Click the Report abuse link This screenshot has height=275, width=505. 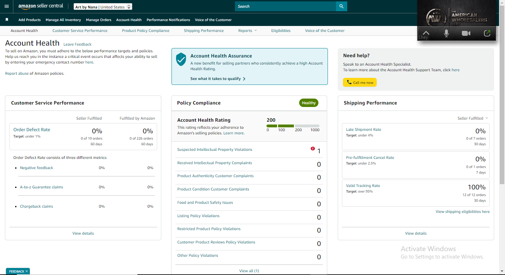click(x=17, y=73)
